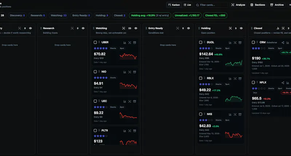The height and width of the screenshot is (156, 291).
Task: Open the Archive button in toolbar
Action: tap(277, 5)
